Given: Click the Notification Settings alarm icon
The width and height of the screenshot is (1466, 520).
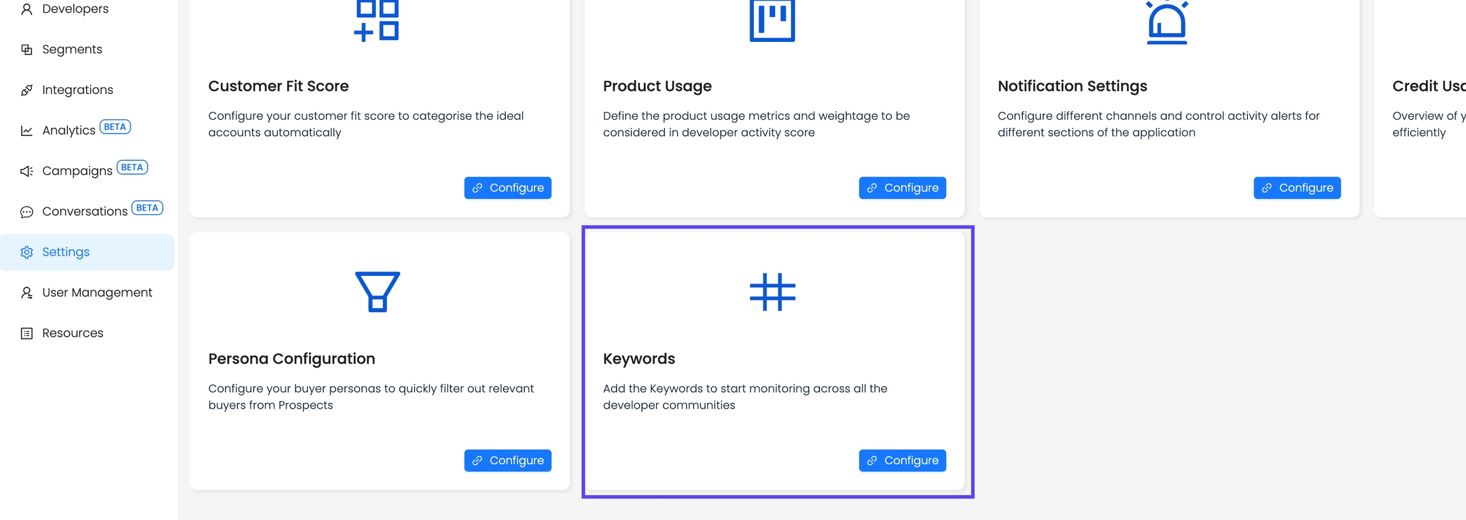Looking at the screenshot, I should (x=1166, y=22).
